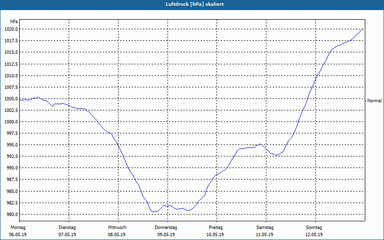This screenshot has height=240, width=384.
Task: Click the '06.05.19' date label
Action: tap(18, 235)
